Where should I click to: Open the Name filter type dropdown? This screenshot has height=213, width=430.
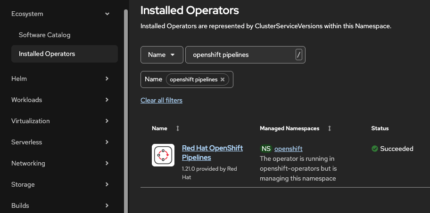pos(161,55)
